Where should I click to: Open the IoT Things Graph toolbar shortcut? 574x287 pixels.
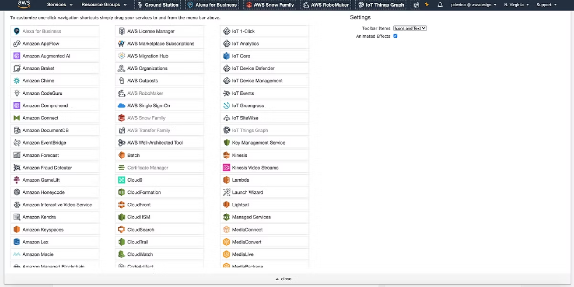pos(381,5)
